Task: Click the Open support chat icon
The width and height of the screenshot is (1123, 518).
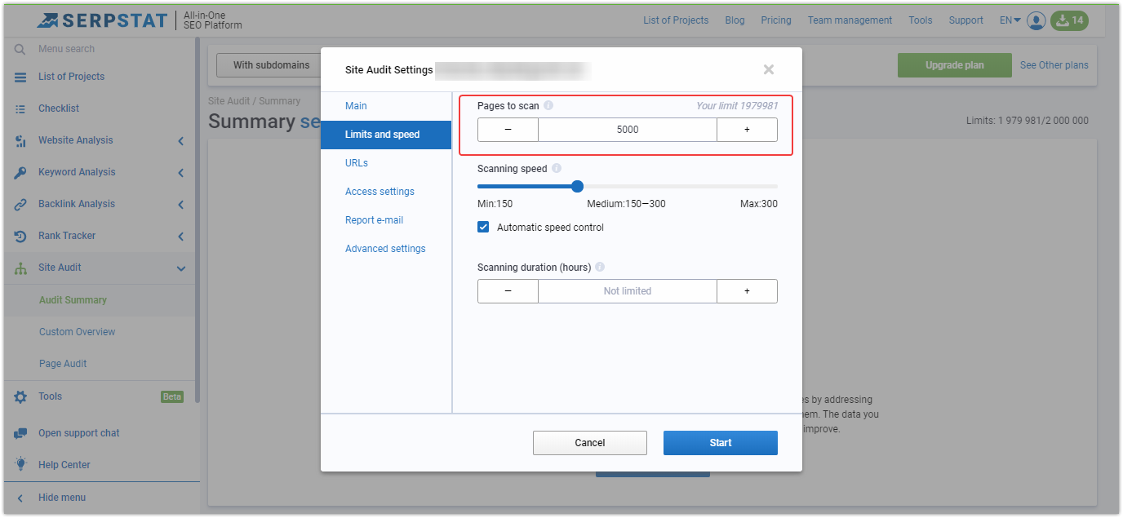Action: coord(20,433)
